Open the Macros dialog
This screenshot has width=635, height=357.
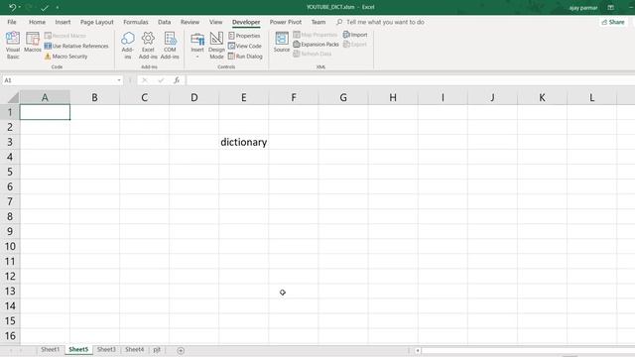pyautogui.click(x=33, y=43)
